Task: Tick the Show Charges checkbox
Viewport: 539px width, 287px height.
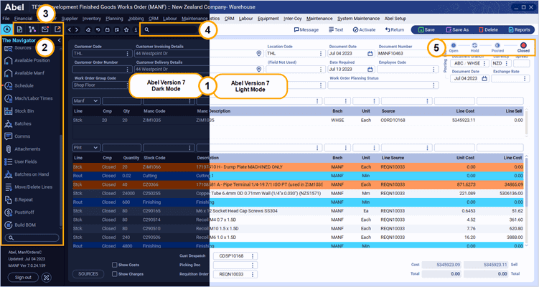Action: point(114,273)
